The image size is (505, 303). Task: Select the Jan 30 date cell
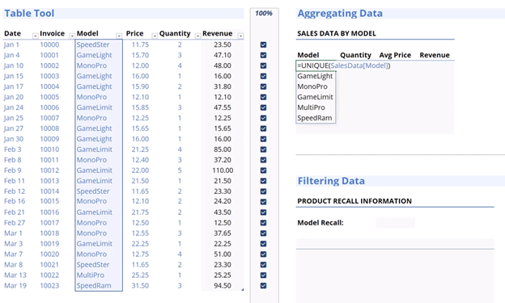[14, 139]
